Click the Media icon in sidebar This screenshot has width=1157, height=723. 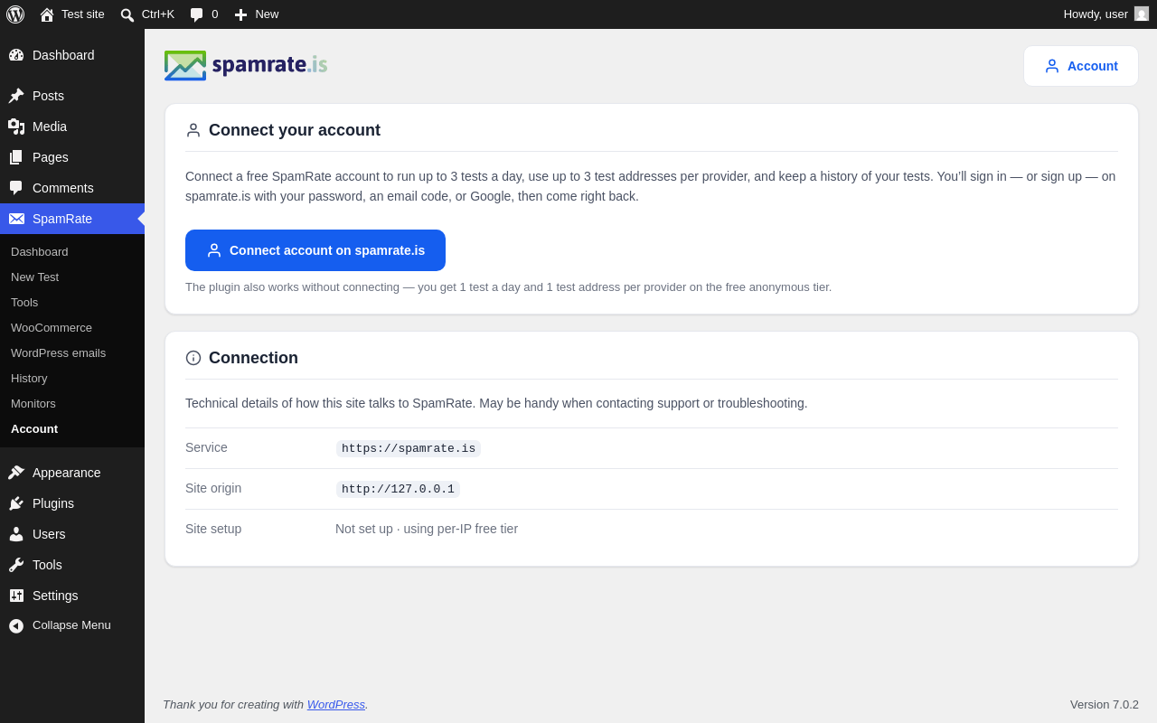click(x=16, y=127)
